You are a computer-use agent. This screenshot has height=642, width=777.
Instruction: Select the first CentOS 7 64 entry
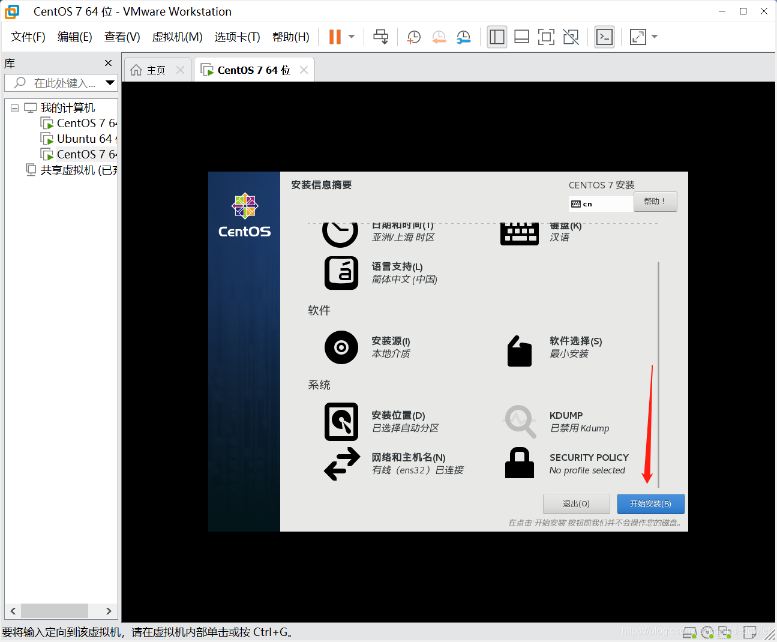[x=79, y=123]
